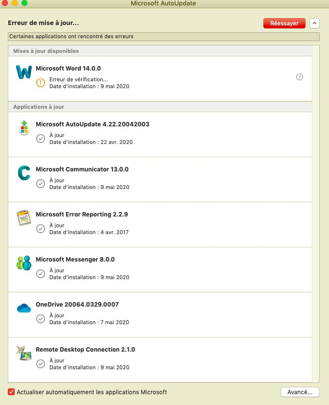Viewport: 329px width, 405px height.
Task: Click the check mark under Remote Desktop Connection
Action: 41,364
